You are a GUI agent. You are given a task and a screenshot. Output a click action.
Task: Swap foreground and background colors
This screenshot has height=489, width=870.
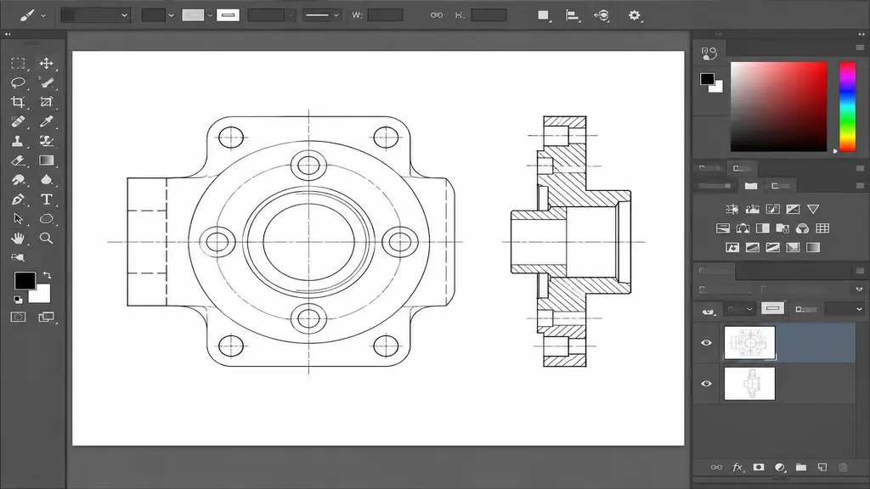pos(48,274)
